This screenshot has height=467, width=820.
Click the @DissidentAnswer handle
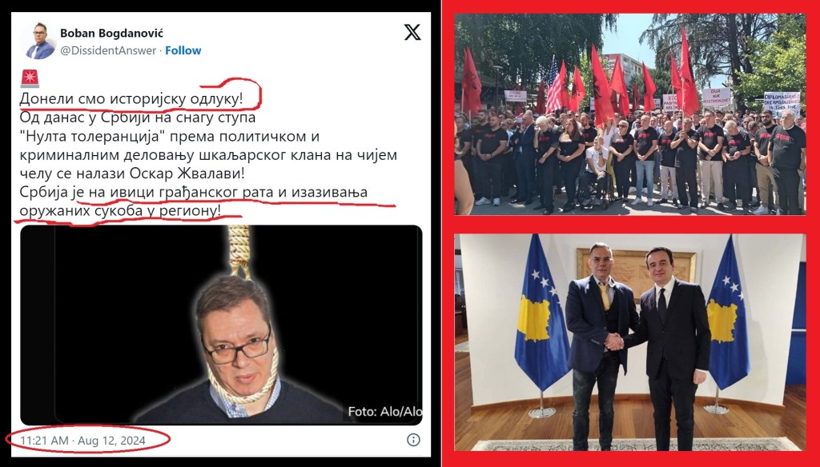click(108, 50)
